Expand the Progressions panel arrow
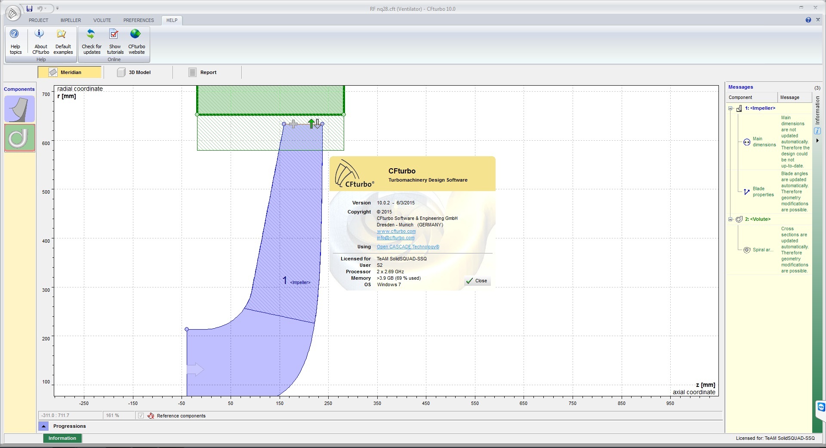Image resolution: width=826 pixels, height=448 pixels. coord(43,426)
